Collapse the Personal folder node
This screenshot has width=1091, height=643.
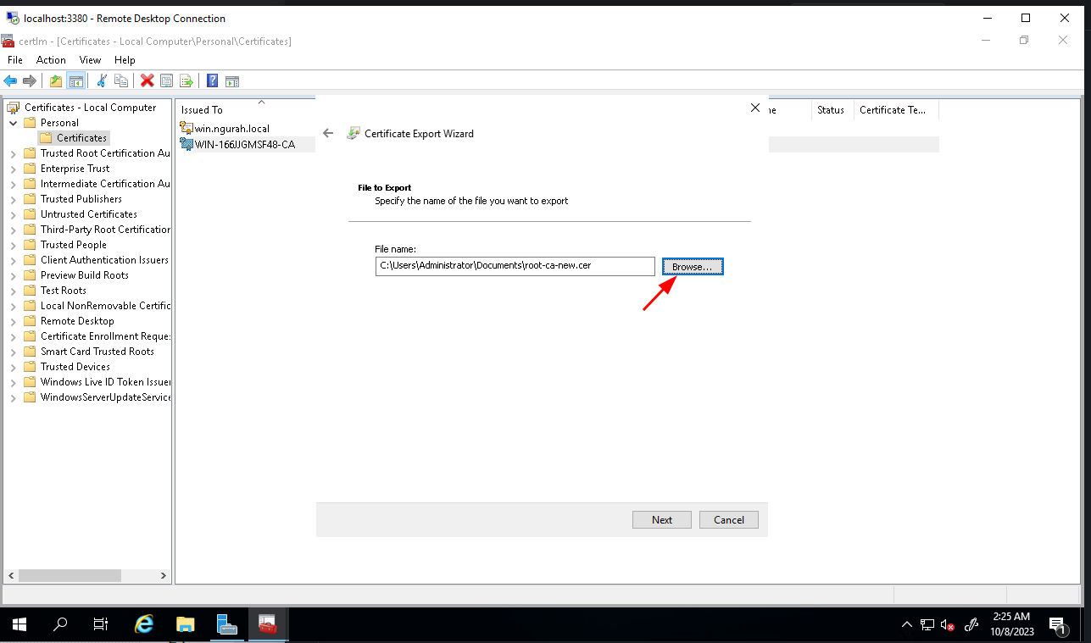[x=13, y=123]
